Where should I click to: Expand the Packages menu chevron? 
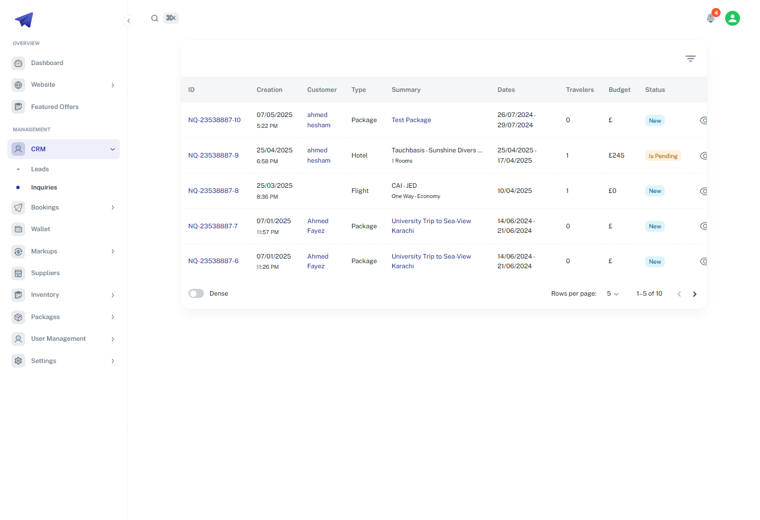(x=113, y=317)
